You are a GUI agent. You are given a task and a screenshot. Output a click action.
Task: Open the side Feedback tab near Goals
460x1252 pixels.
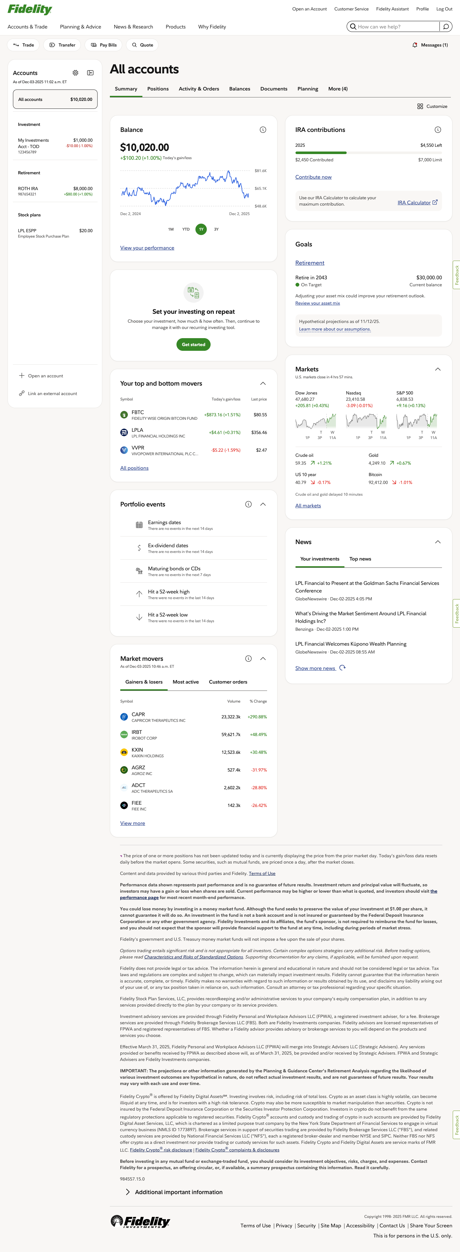coord(457,275)
